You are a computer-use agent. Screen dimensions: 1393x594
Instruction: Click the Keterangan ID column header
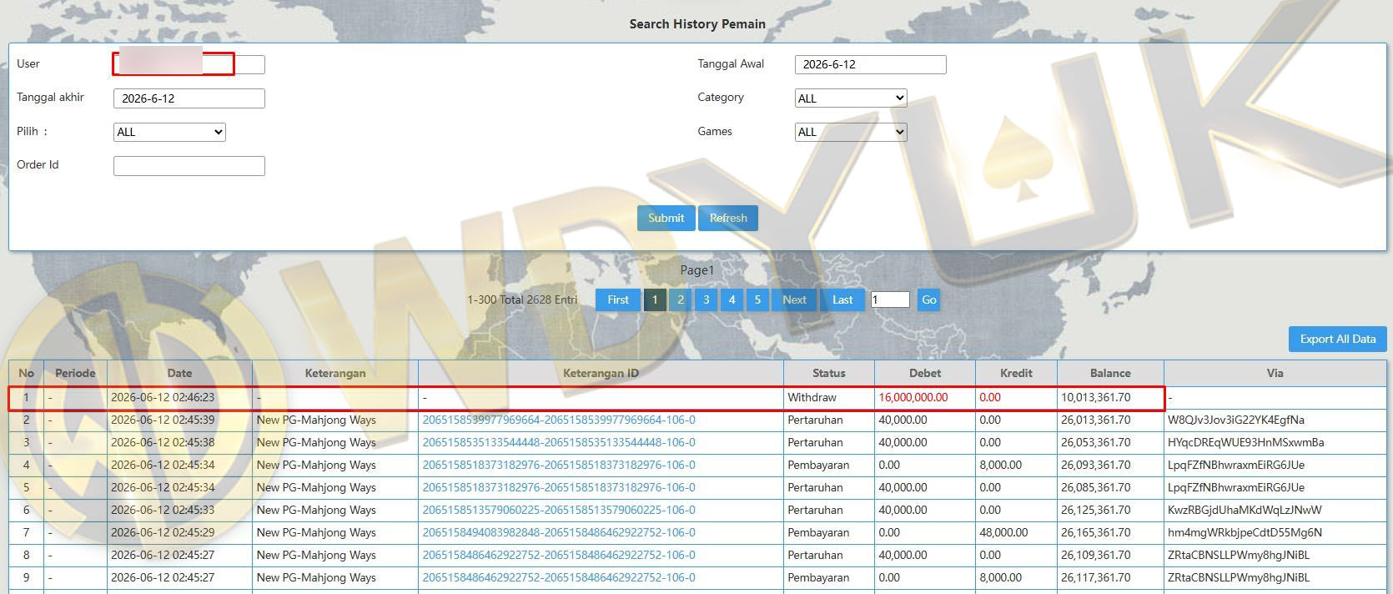point(601,373)
